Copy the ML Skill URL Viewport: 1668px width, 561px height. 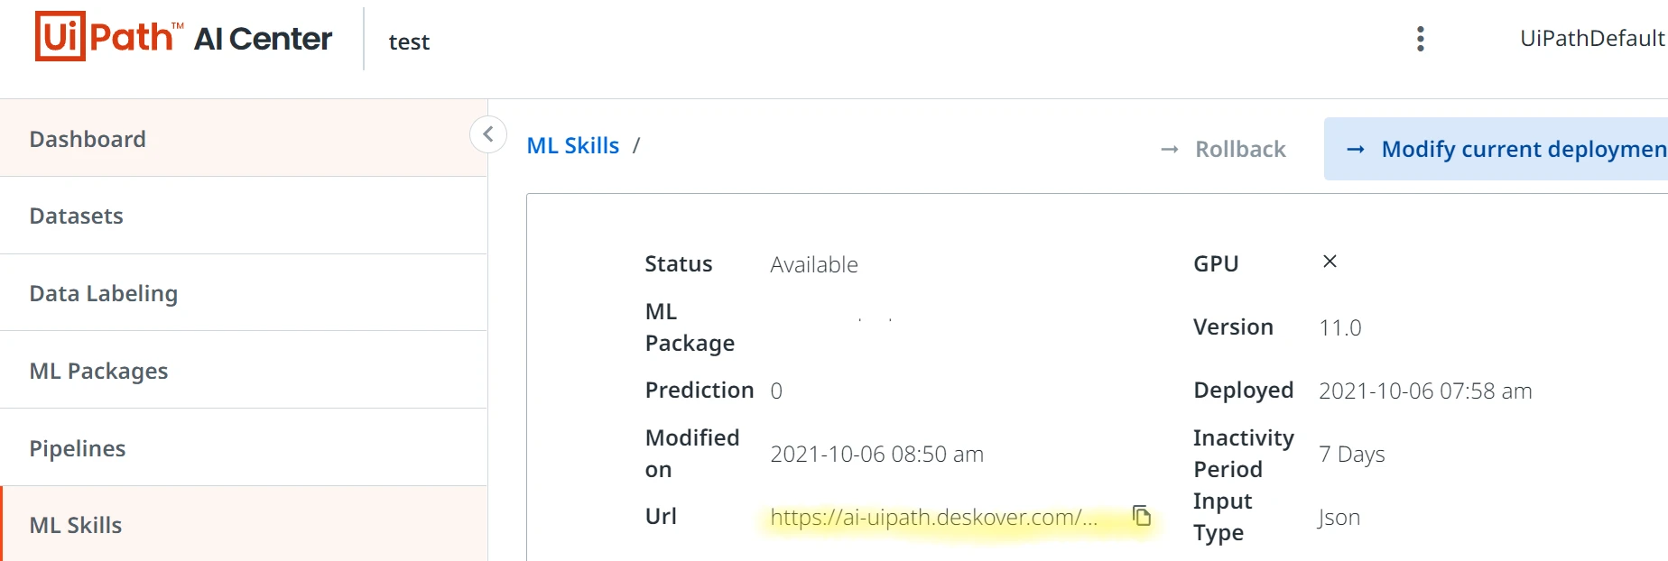click(x=1142, y=516)
